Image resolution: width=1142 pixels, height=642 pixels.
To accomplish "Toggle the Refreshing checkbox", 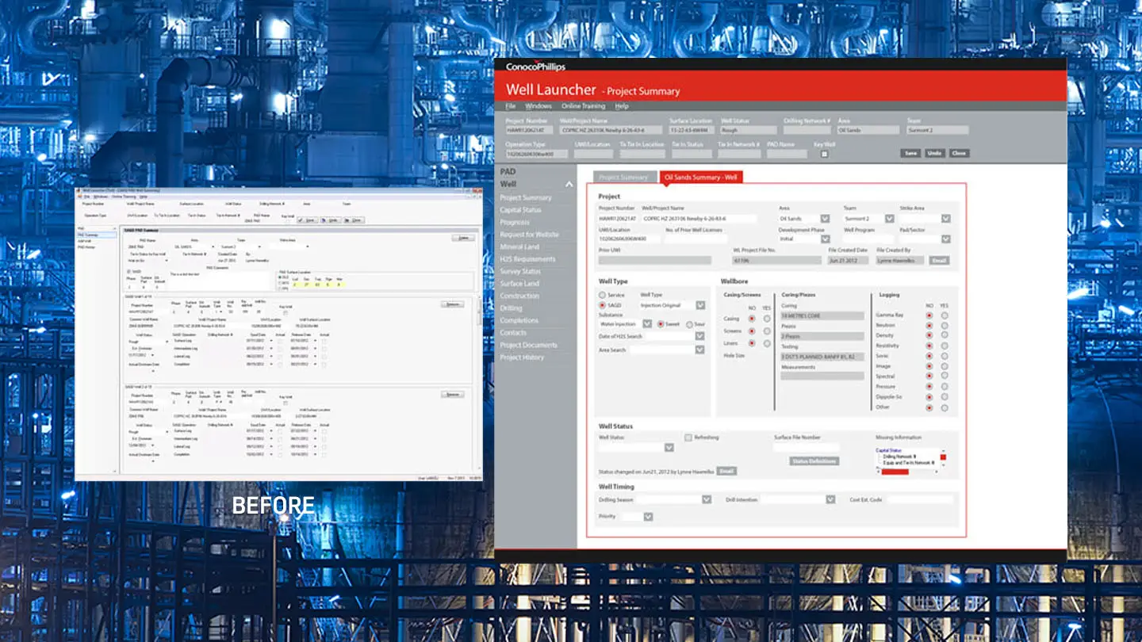I will click(688, 438).
